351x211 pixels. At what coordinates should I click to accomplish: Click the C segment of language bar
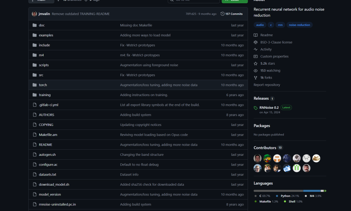click(x=278, y=191)
